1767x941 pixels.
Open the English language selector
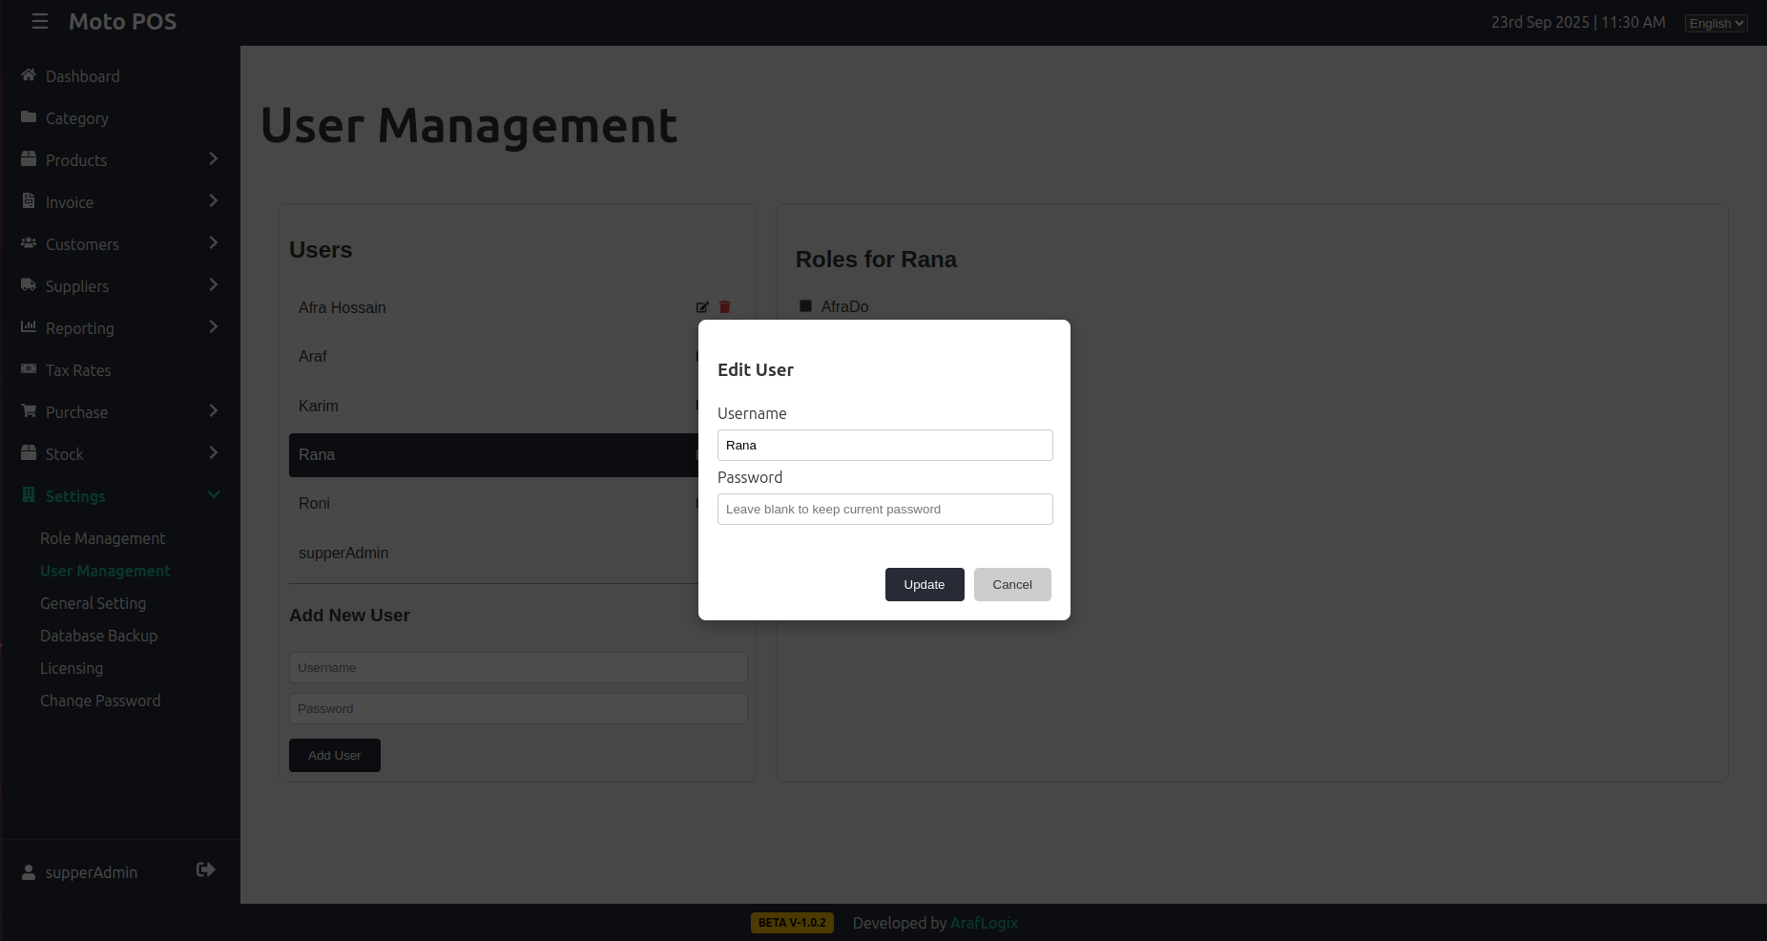pyautogui.click(x=1715, y=22)
